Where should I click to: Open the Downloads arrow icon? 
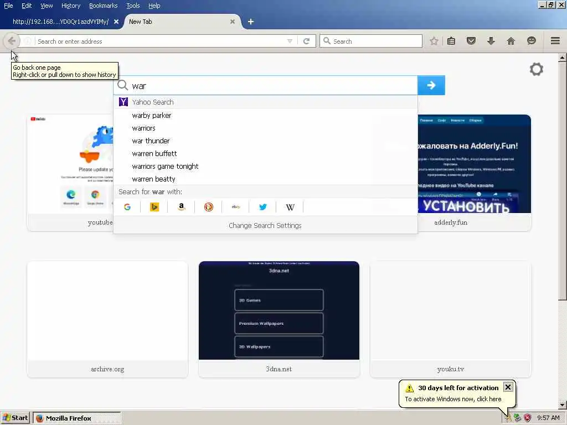click(491, 41)
